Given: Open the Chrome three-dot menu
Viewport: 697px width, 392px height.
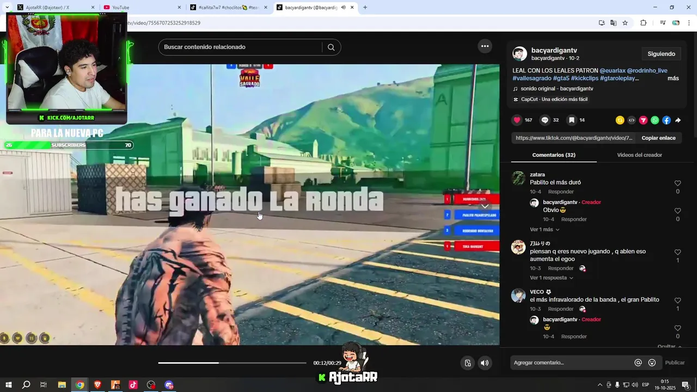Looking at the screenshot, I should coord(689,23).
